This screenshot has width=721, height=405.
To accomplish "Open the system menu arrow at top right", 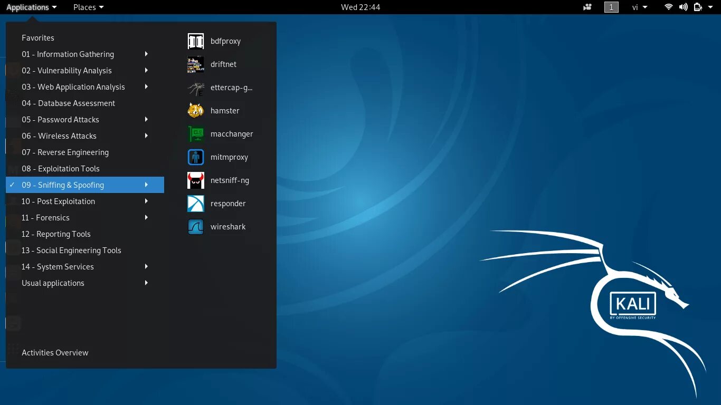I will (x=710, y=7).
